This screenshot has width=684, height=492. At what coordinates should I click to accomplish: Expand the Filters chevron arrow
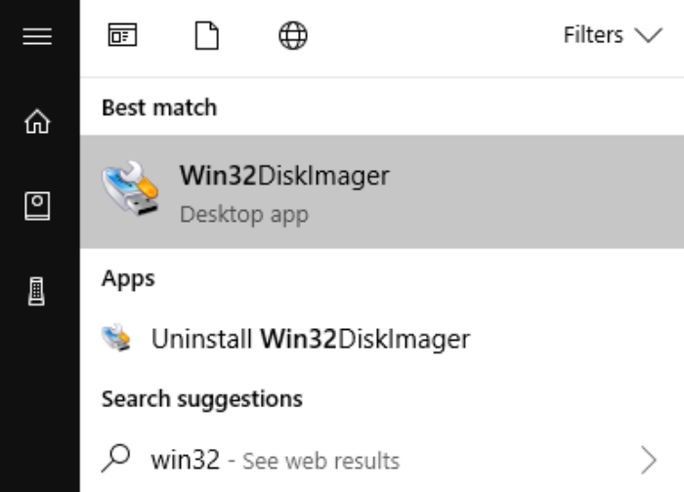pos(648,36)
